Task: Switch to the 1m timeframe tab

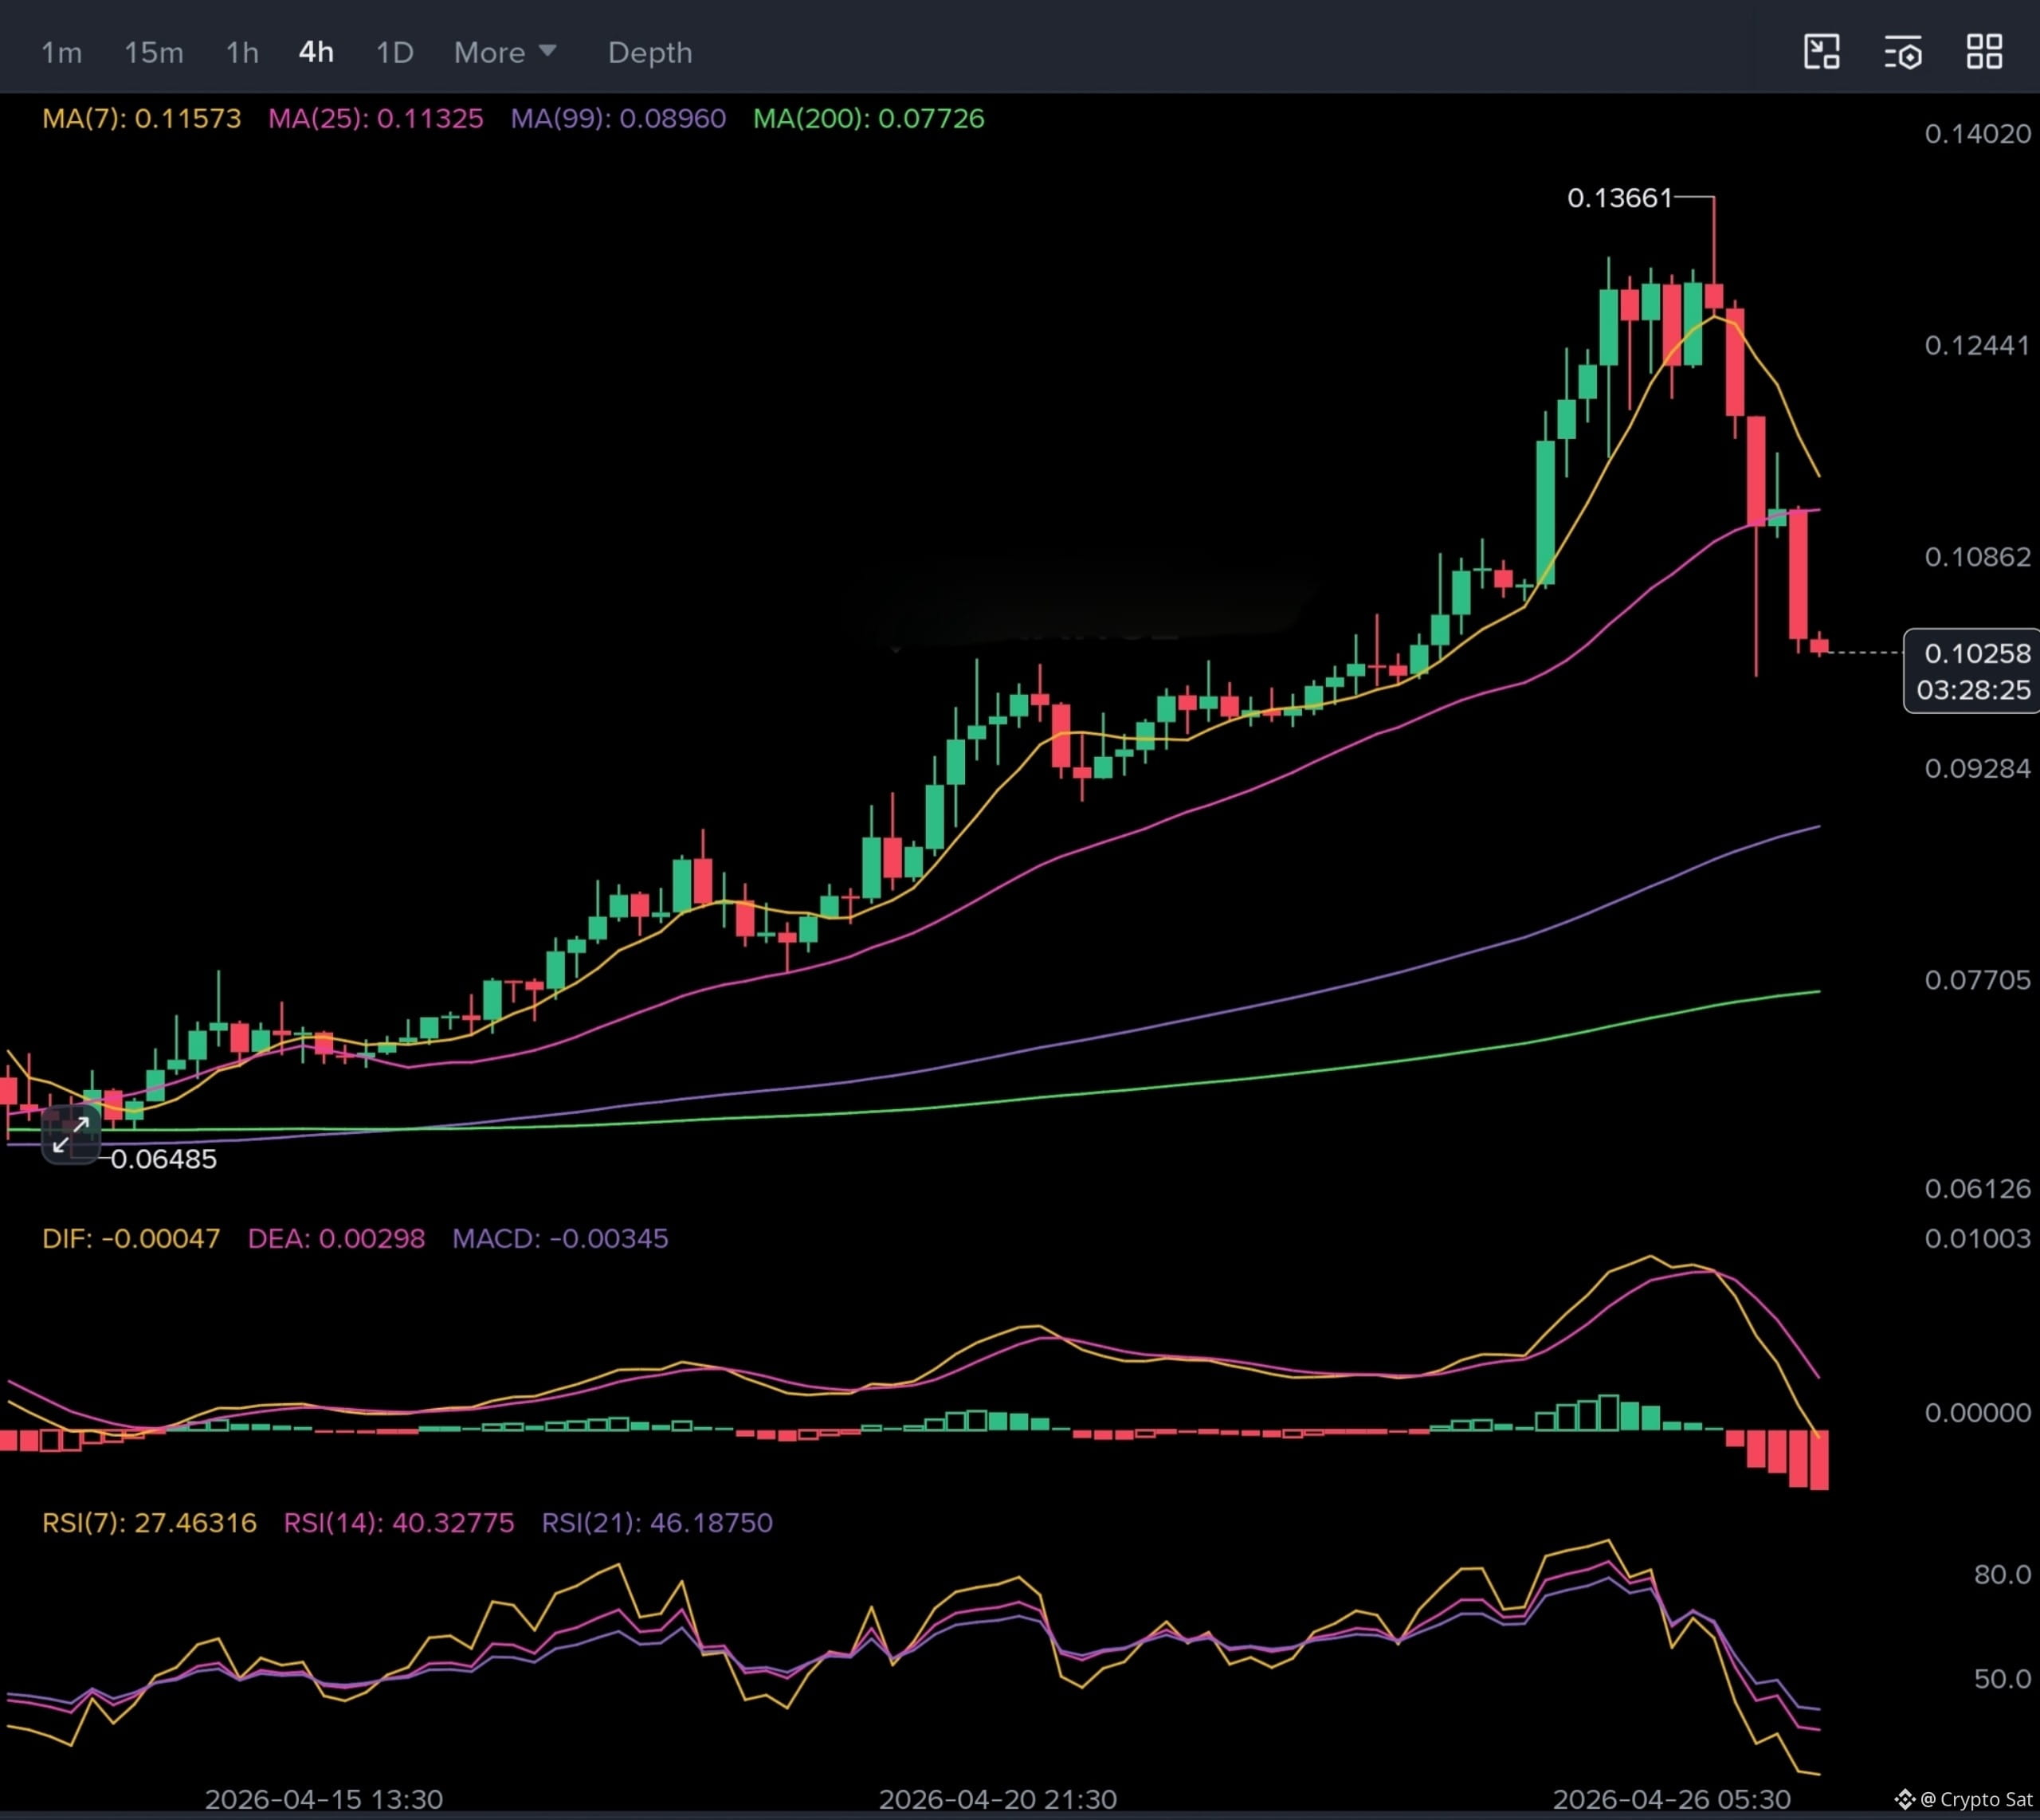Action: [x=61, y=52]
